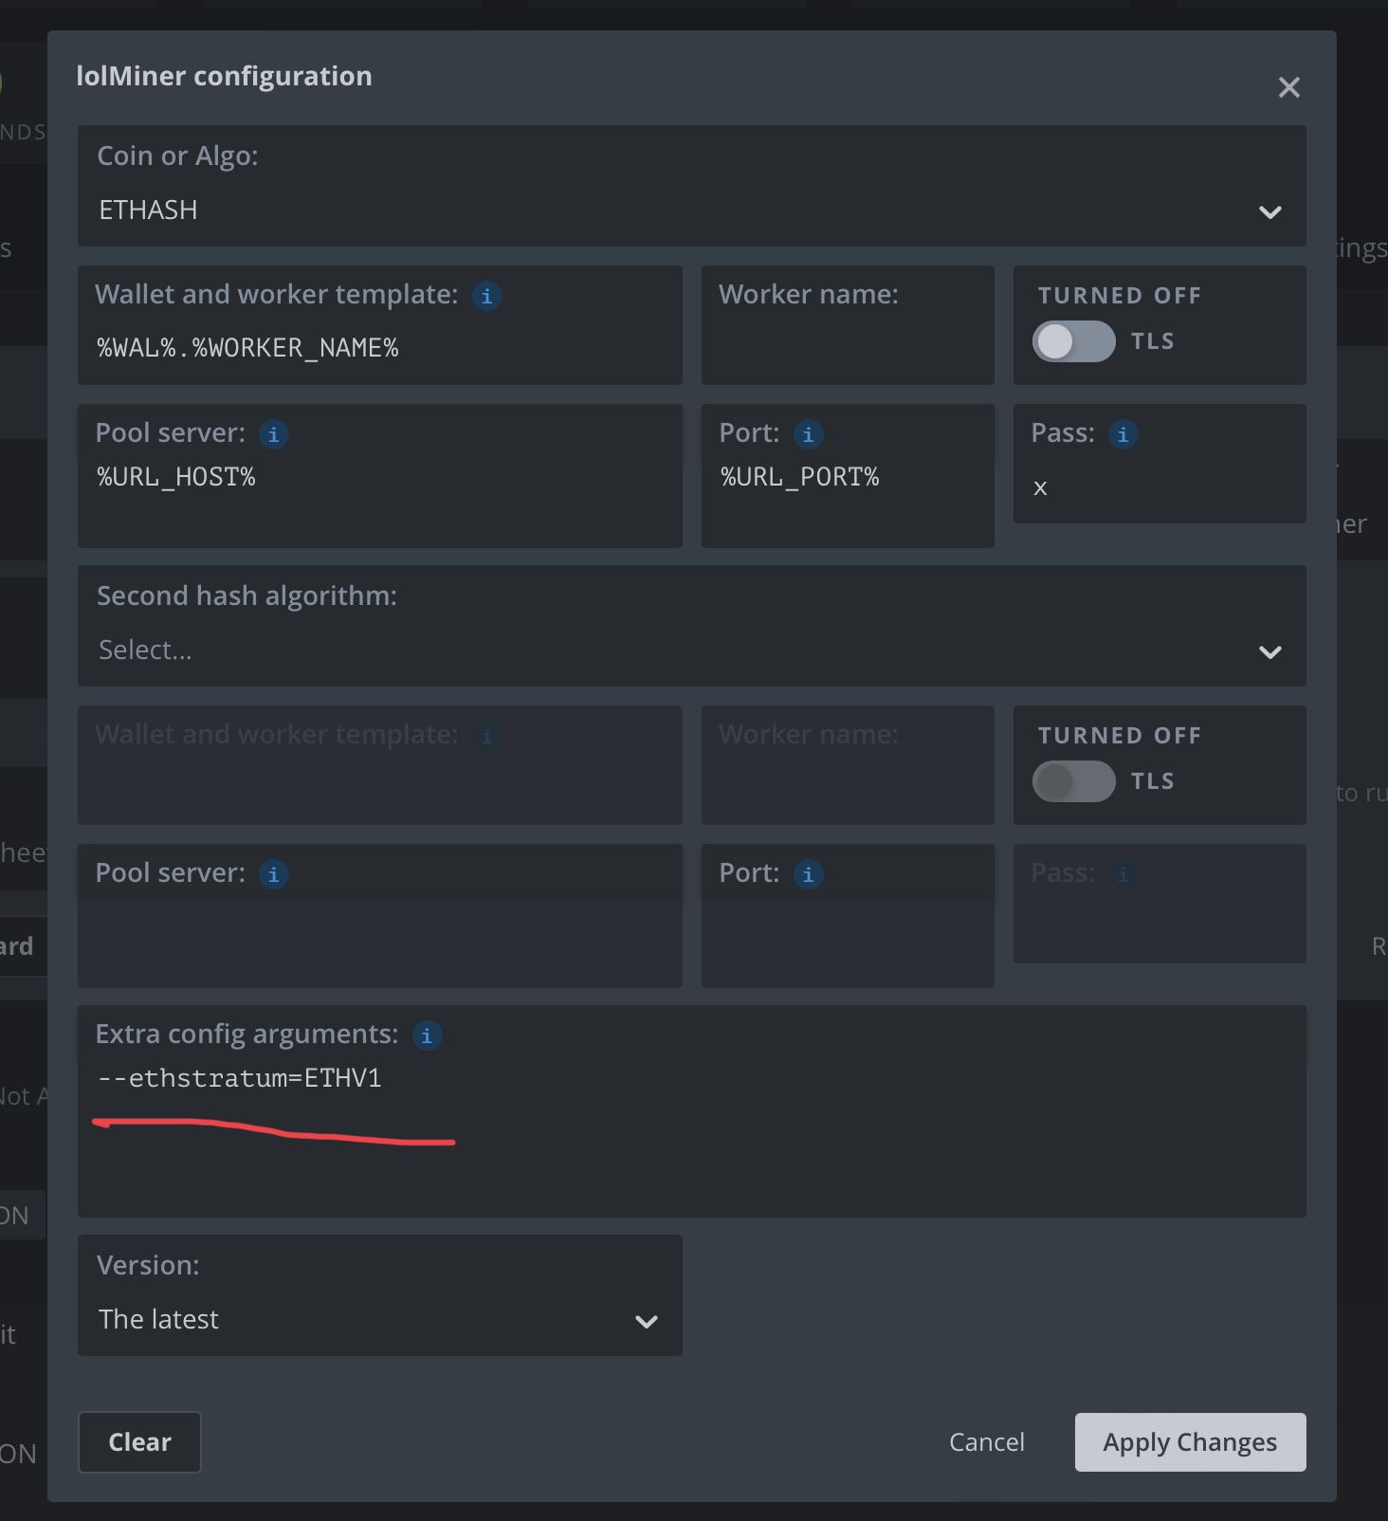The width and height of the screenshot is (1388, 1521).
Task: Click info icon beside first Wallet and worker template
Action: coord(486,296)
